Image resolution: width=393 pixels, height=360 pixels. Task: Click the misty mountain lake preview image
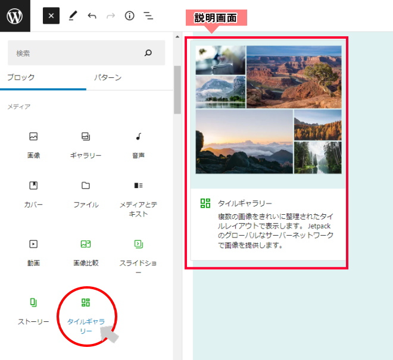[x=220, y=92]
